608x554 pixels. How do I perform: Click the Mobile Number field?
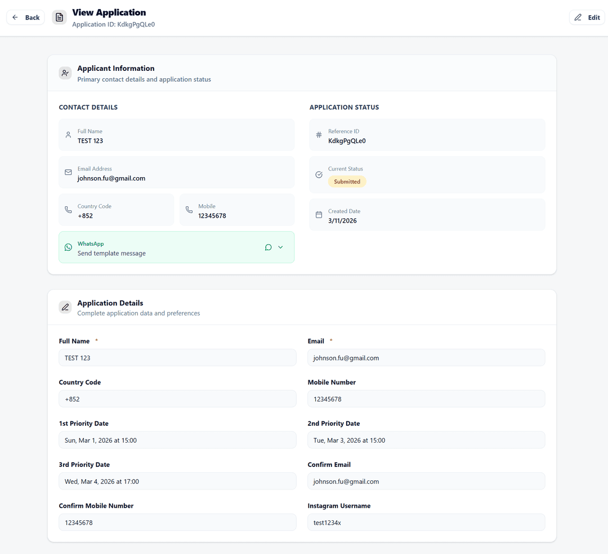click(426, 399)
